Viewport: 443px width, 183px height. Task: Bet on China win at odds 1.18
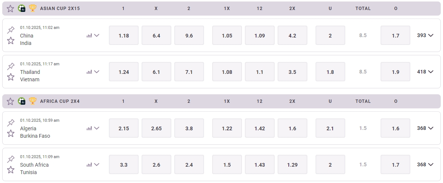point(124,36)
